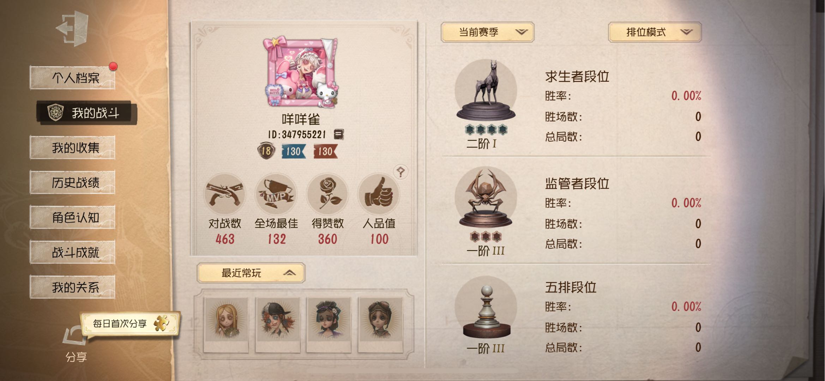Click the exit door icon
825x381 pixels.
(72, 28)
